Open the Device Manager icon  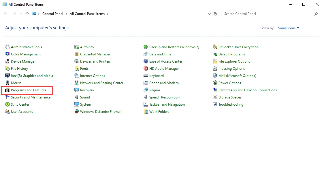pyautogui.click(x=7, y=61)
